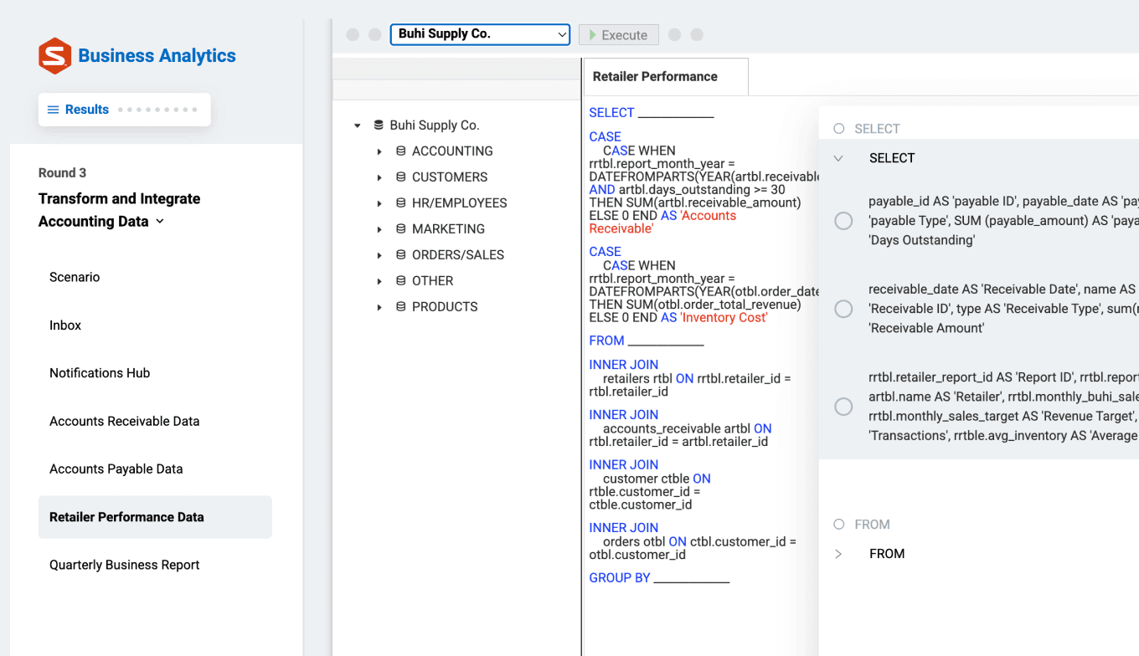Click the MARKETING database icon
Screen dimensions: 1139x656
click(401, 229)
